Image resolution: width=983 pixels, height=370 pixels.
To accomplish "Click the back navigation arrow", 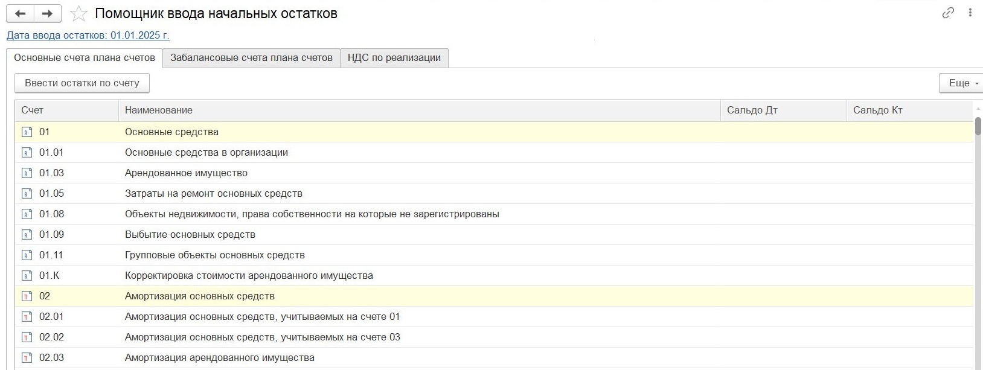I will click(x=20, y=13).
